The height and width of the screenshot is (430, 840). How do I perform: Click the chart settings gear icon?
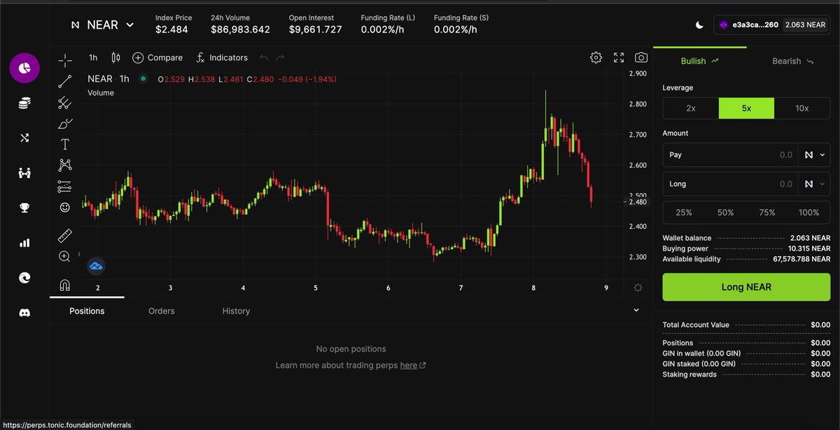coord(596,57)
